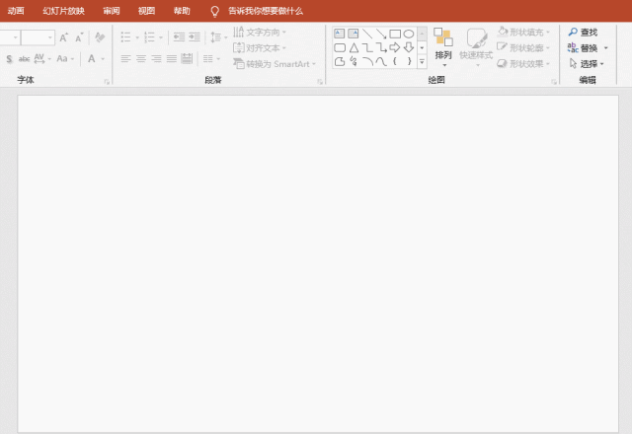
Task: Select the elbow arrow connector shape
Action: pos(381,48)
